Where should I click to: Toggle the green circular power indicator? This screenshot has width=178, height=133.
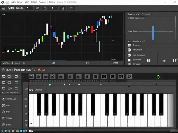pos(158,77)
